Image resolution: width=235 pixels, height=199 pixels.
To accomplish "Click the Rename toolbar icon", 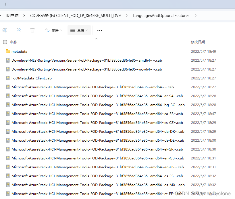I will (x=5, y=30).
